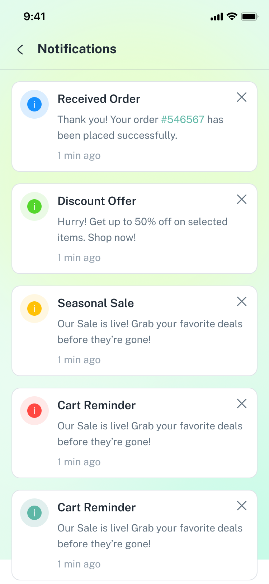
Task: Close the Cart Reminder with the red icon
Action: tap(242, 403)
